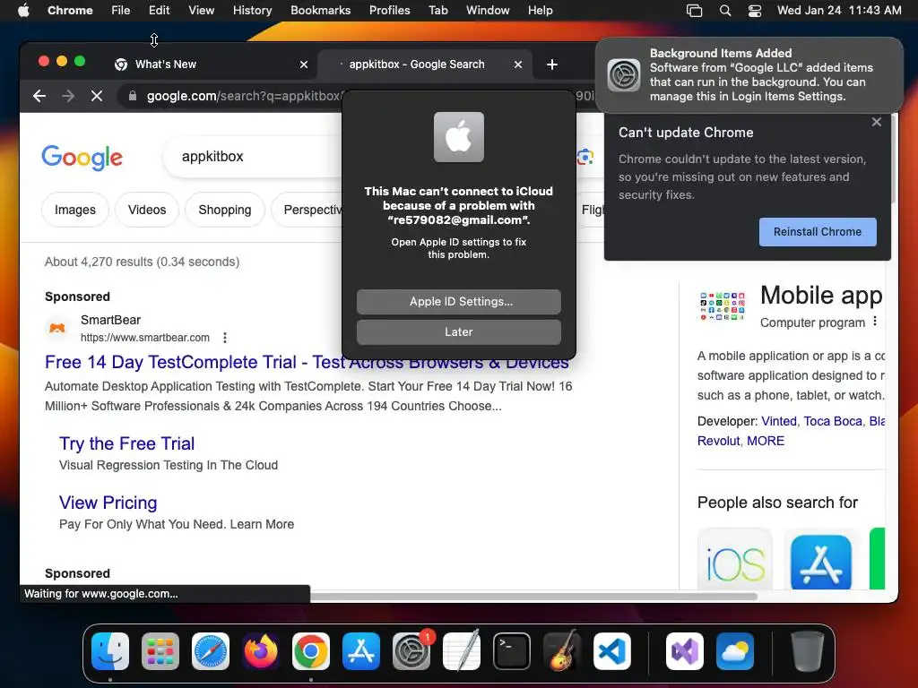Viewport: 918px width, 688px height.
Task: Launch Visual Studio Code from the Dock
Action: 611,651
